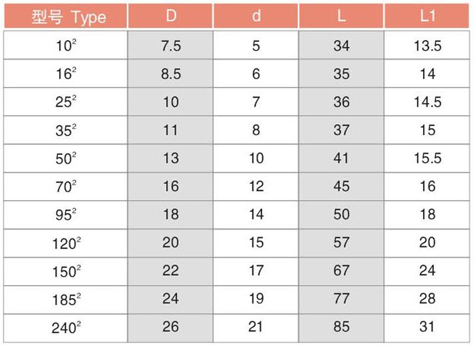Click the 7.5 value in column D
Image resolution: width=474 pixels, height=346 pixels.
point(171,46)
